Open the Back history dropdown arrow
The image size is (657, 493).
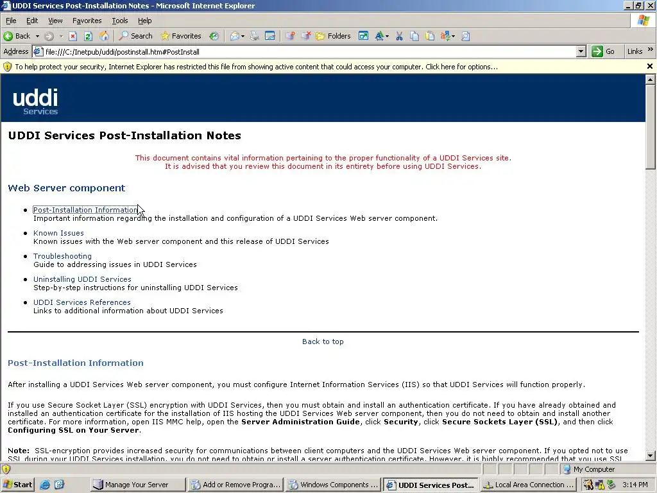click(x=37, y=36)
